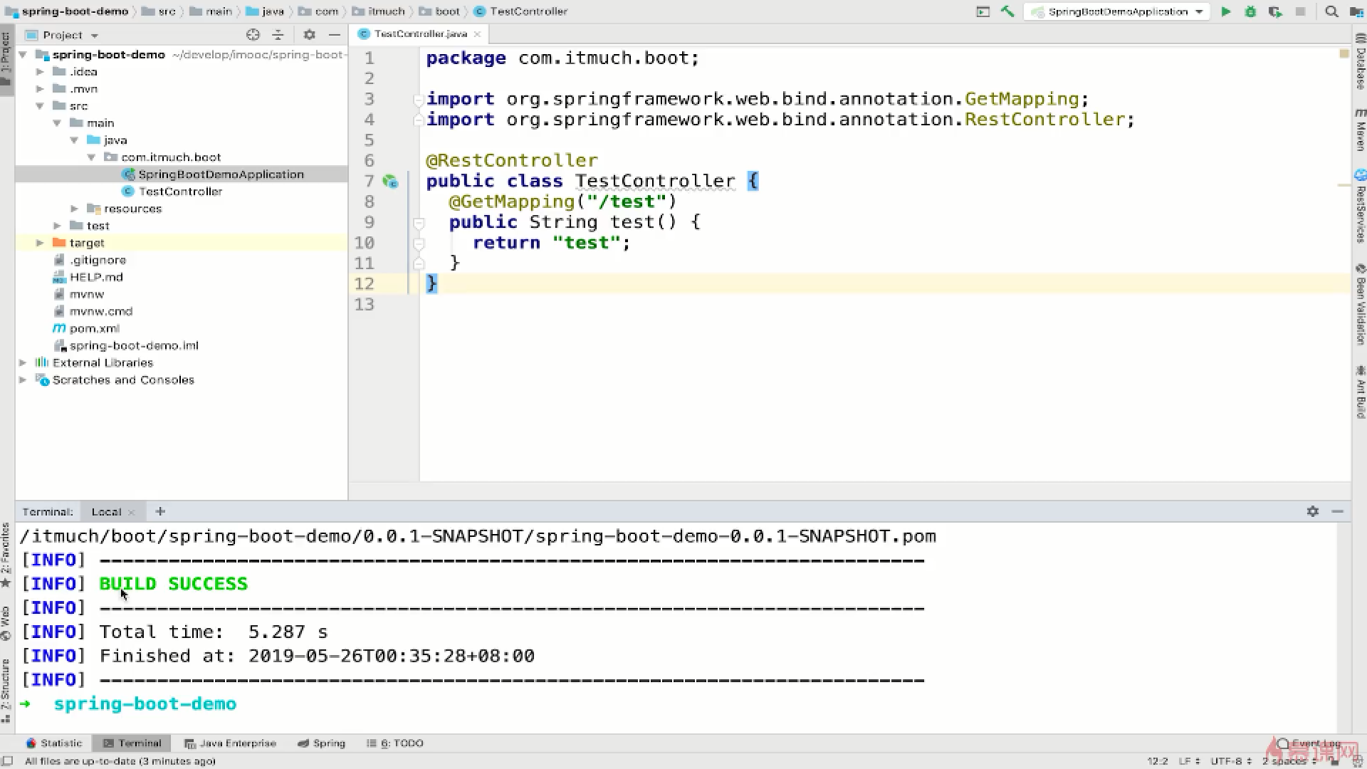This screenshot has height=769, width=1367.
Task: Locate current file with crosshair icon
Action: [253, 34]
